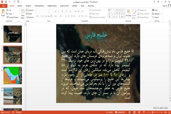Image resolution: width=171 pixels, height=114 pixels.
Task: Switch to the DESIGN tab
Action: 28,6
